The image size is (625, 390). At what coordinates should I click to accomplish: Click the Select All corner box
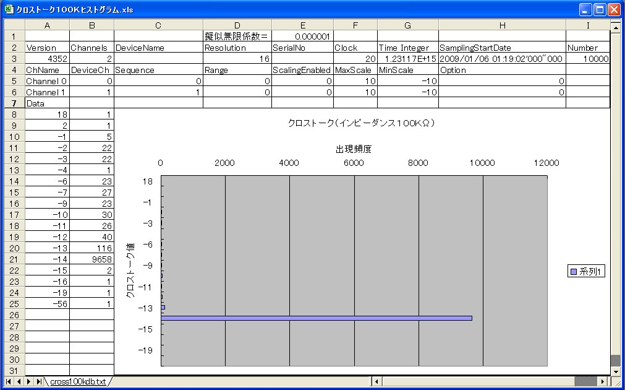pos(14,25)
